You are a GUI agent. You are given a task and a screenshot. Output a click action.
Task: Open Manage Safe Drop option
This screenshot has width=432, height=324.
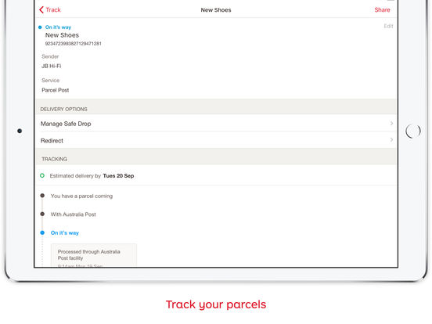click(x=216, y=124)
